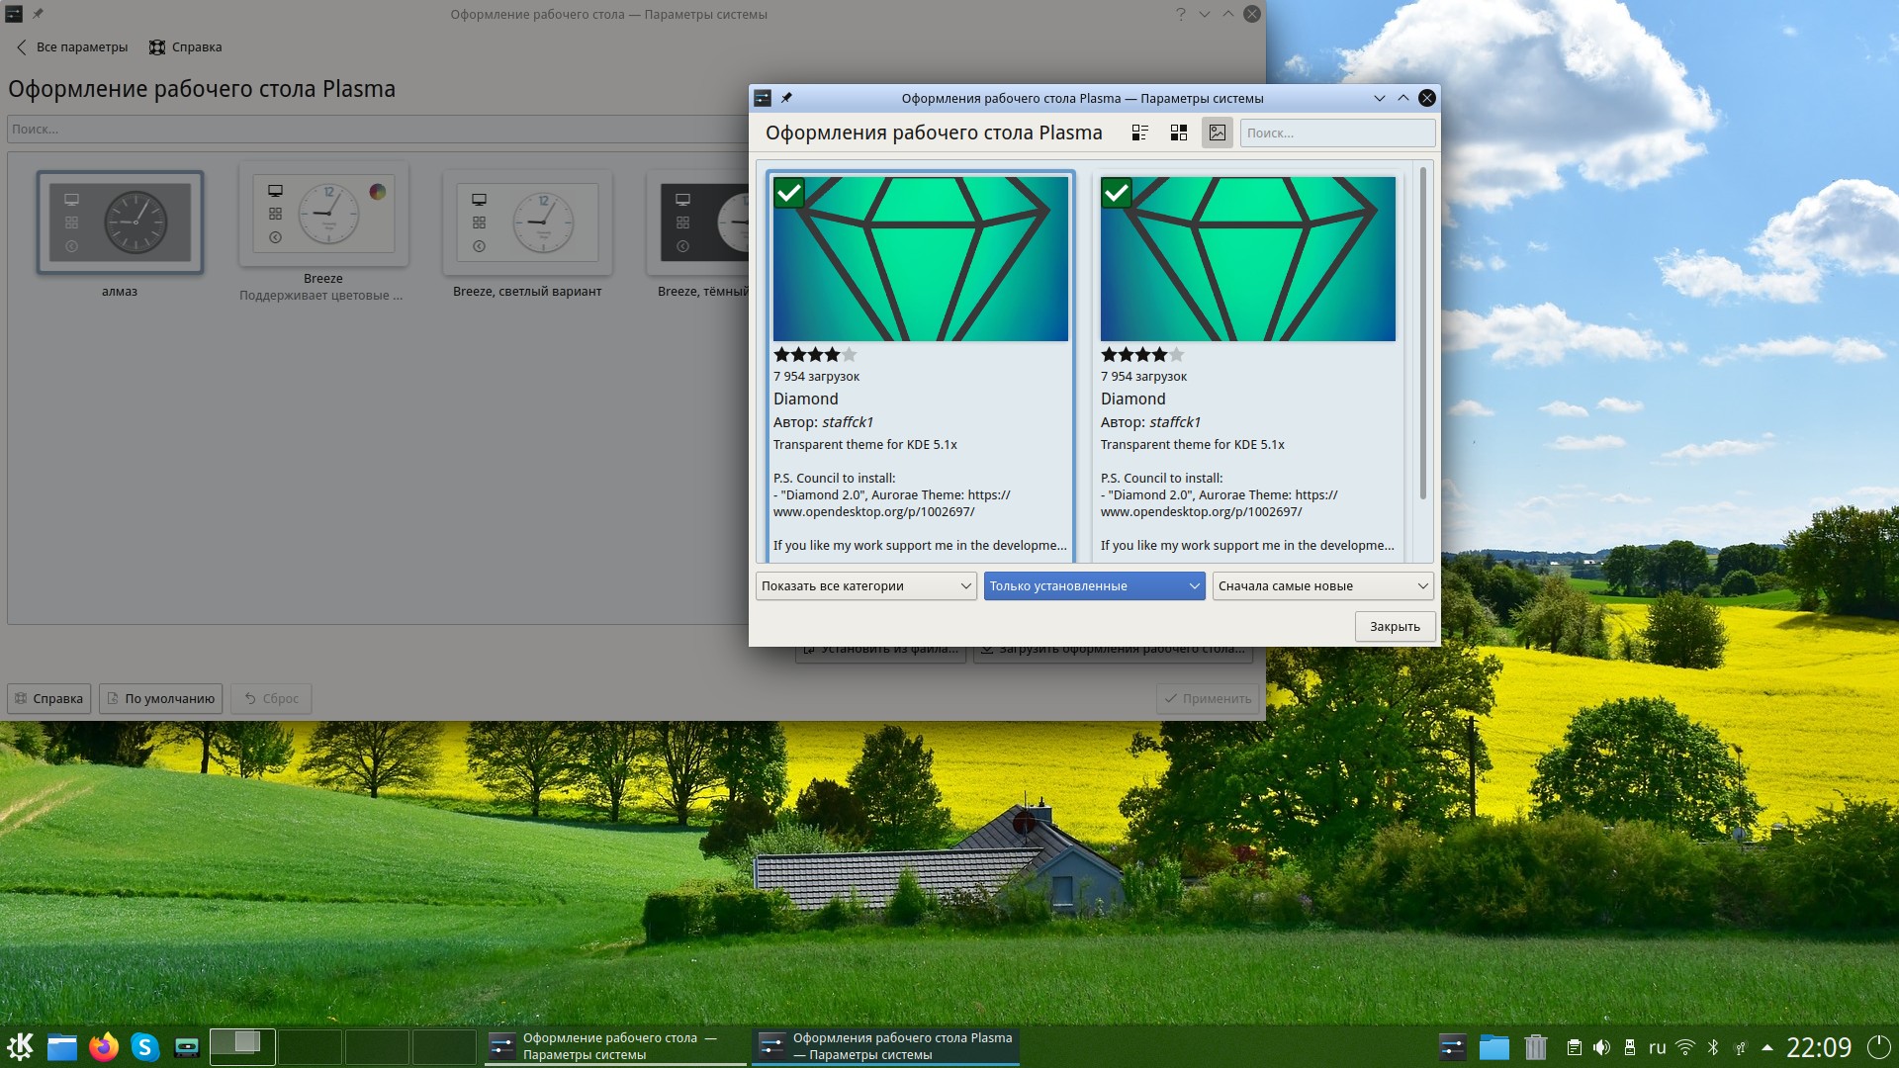Image resolution: width=1899 pixels, height=1068 pixels.
Task: Toggle installed checkmark on second Diamond theme
Action: tap(1117, 193)
